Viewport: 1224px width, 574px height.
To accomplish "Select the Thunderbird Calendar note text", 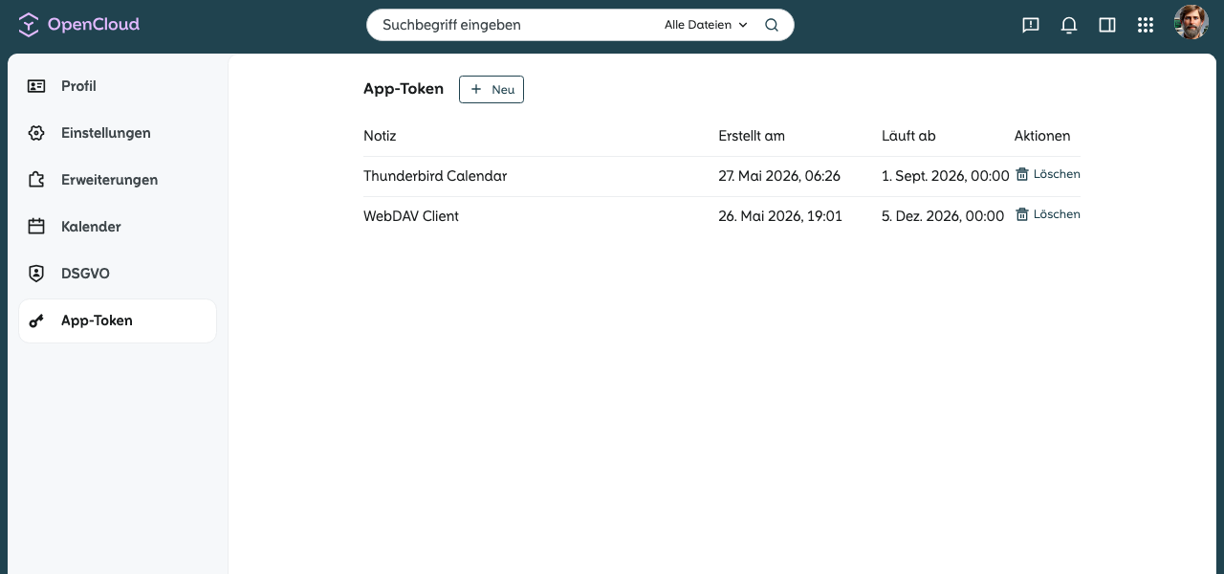I will click(x=435, y=176).
